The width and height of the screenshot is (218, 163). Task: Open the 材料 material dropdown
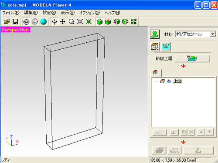(x=195, y=34)
